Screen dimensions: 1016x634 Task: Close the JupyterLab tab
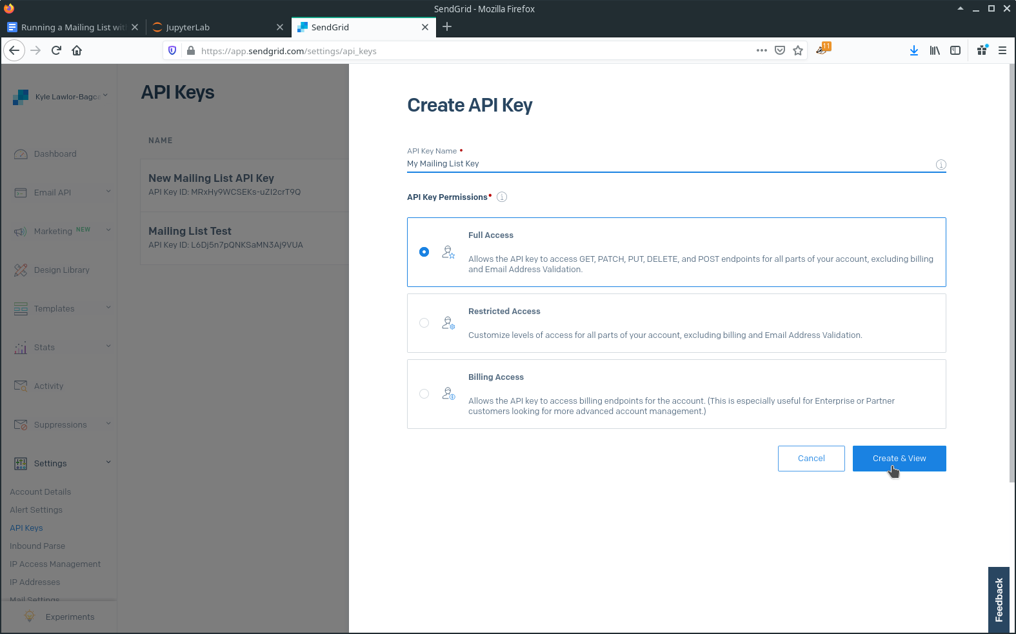(280, 27)
